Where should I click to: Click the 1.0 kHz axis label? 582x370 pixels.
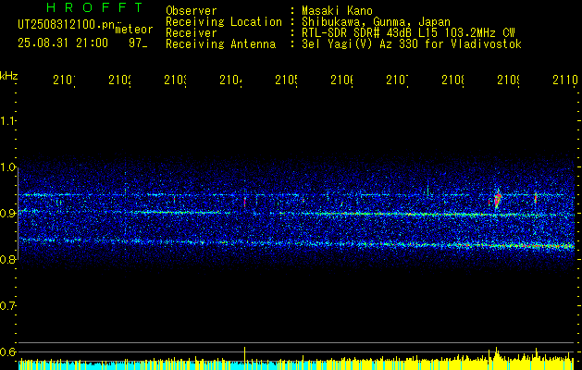coord(8,167)
